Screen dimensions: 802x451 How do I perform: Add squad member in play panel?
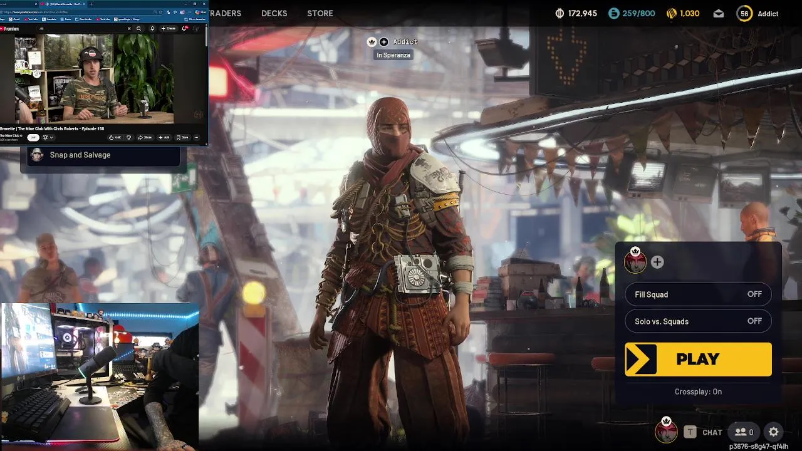tap(657, 262)
